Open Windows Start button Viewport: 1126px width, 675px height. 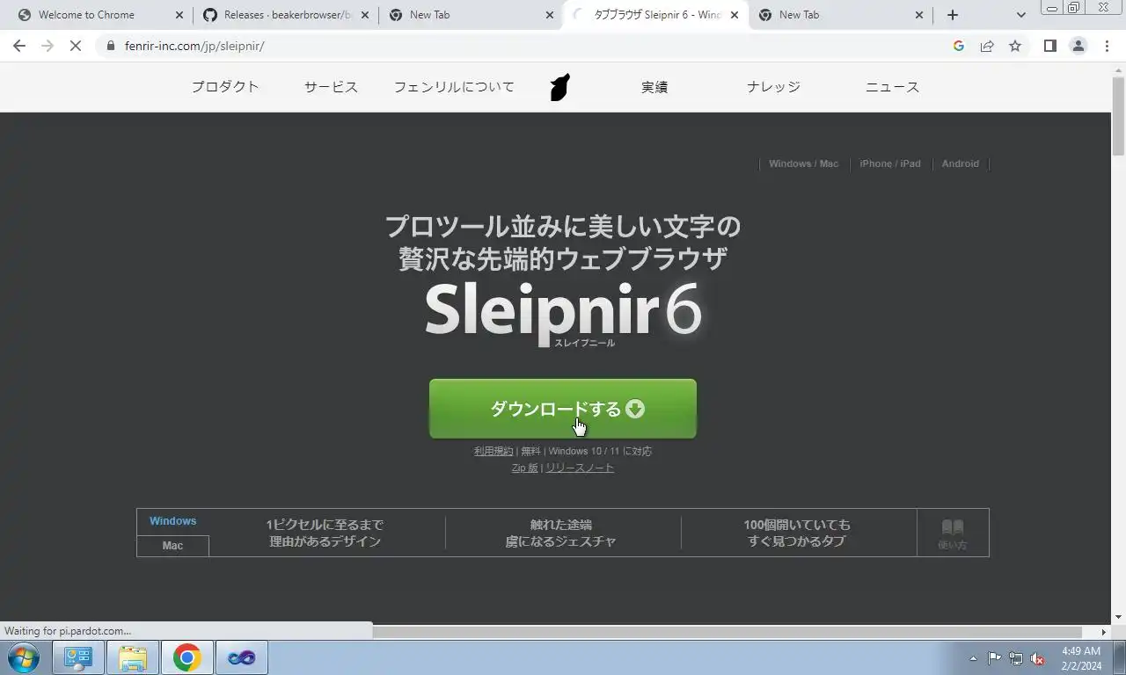[23, 657]
